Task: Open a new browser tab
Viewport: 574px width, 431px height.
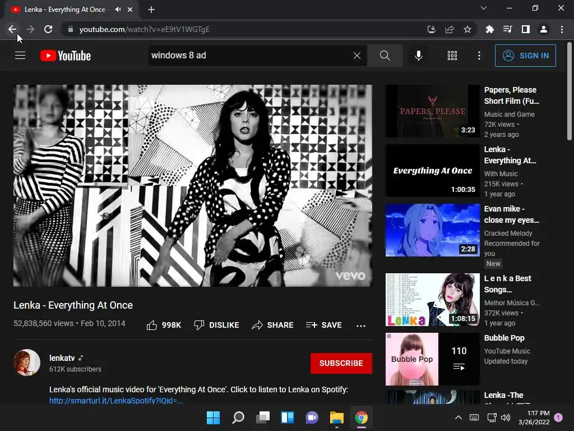Action: (x=151, y=10)
